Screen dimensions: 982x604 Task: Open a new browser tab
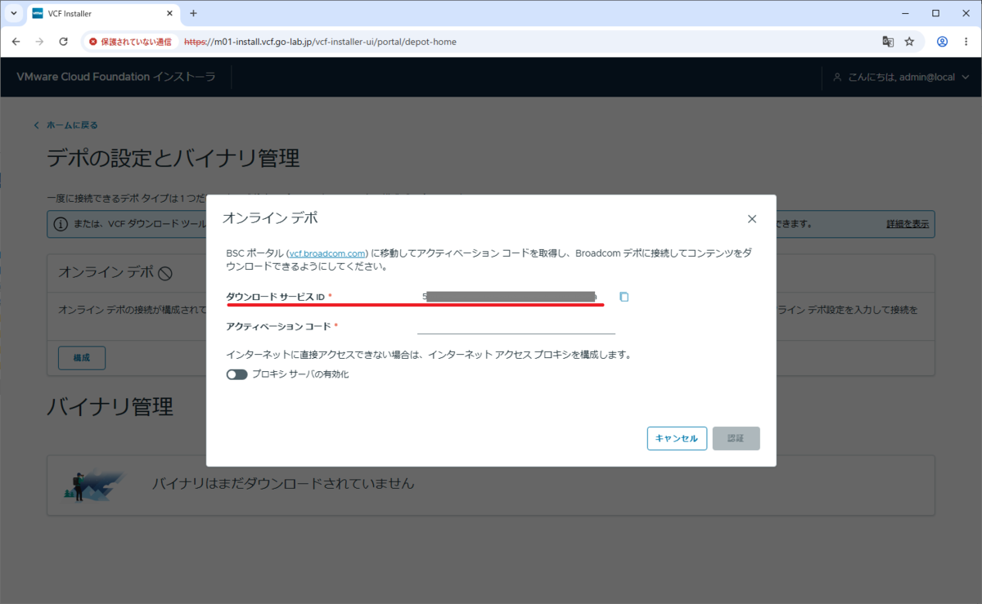(x=194, y=13)
